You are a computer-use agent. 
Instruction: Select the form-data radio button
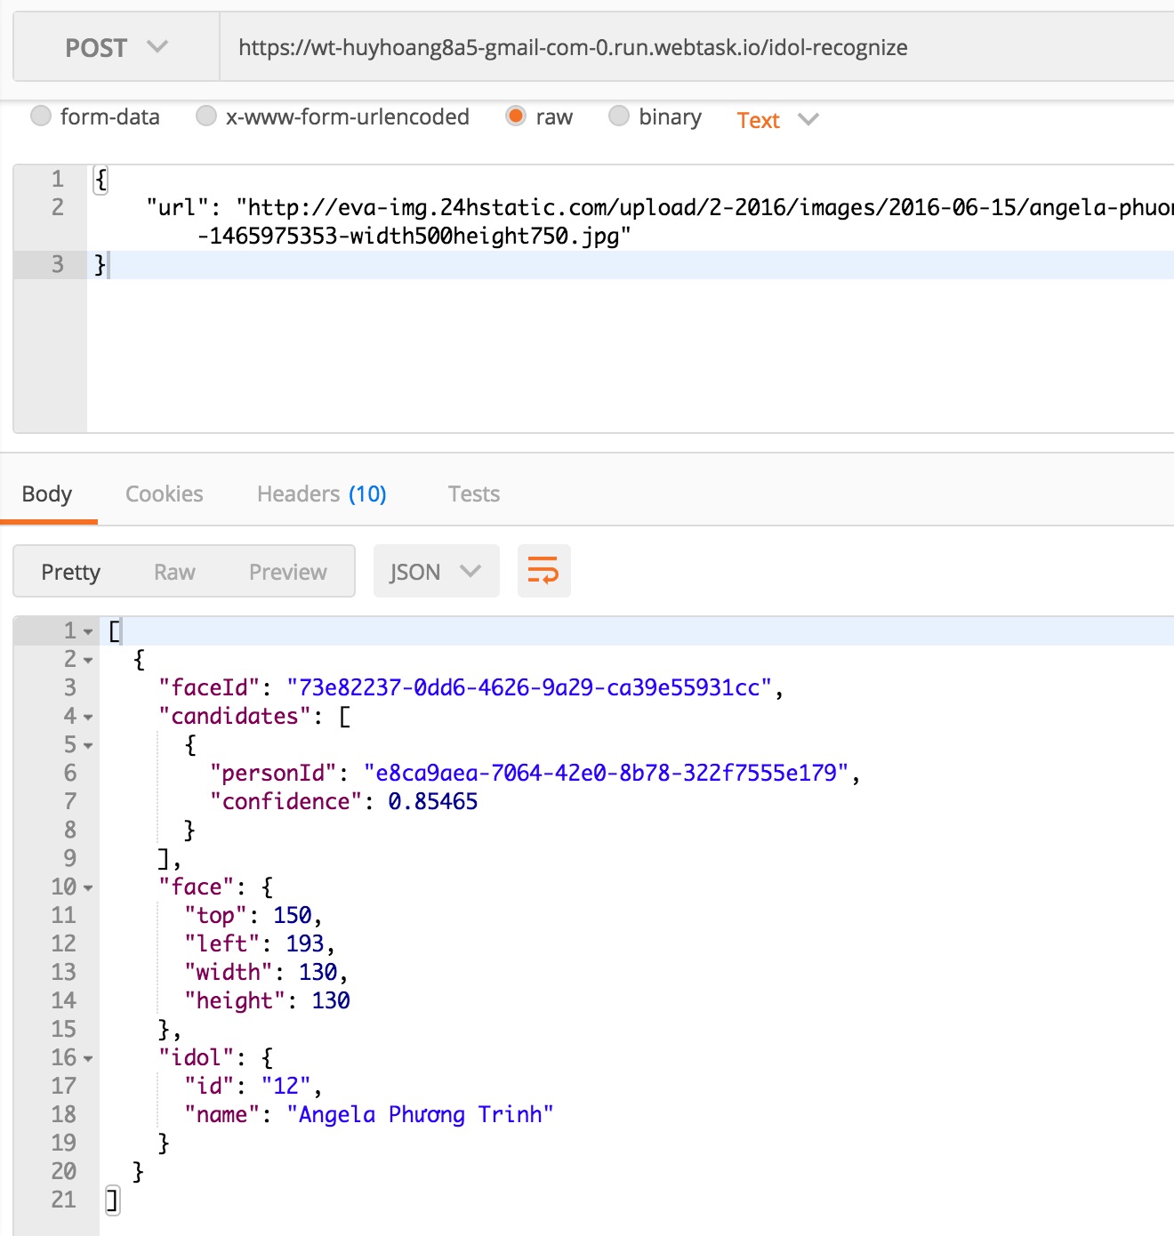click(41, 116)
